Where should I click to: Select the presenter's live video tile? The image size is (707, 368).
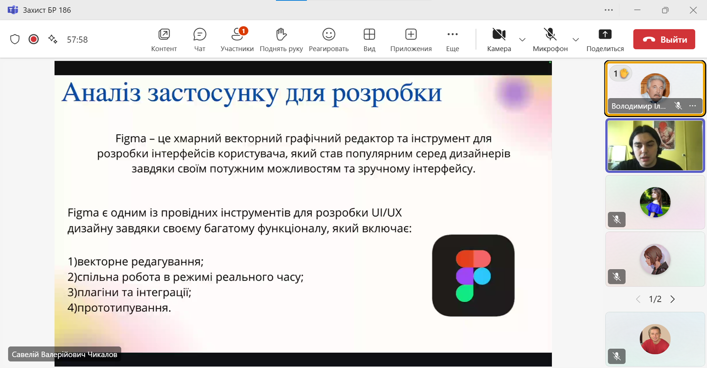pyautogui.click(x=655, y=146)
